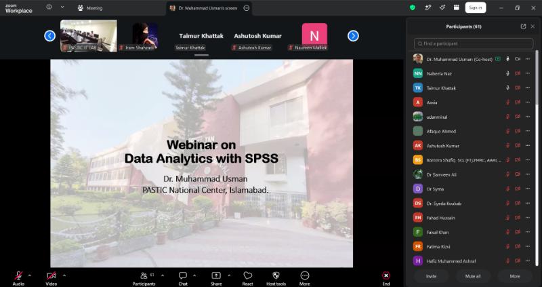This screenshot has height=287, width=542.
Task: Click the drag handle below video strip
Action: point(201,55)
